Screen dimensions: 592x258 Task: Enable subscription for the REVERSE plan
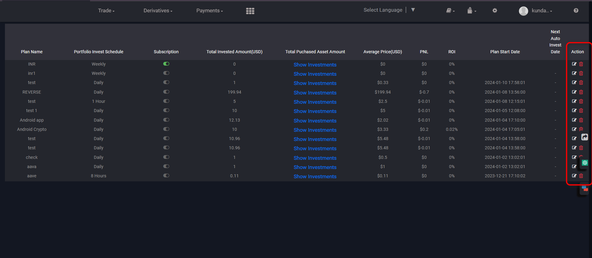tap(166, 92)
